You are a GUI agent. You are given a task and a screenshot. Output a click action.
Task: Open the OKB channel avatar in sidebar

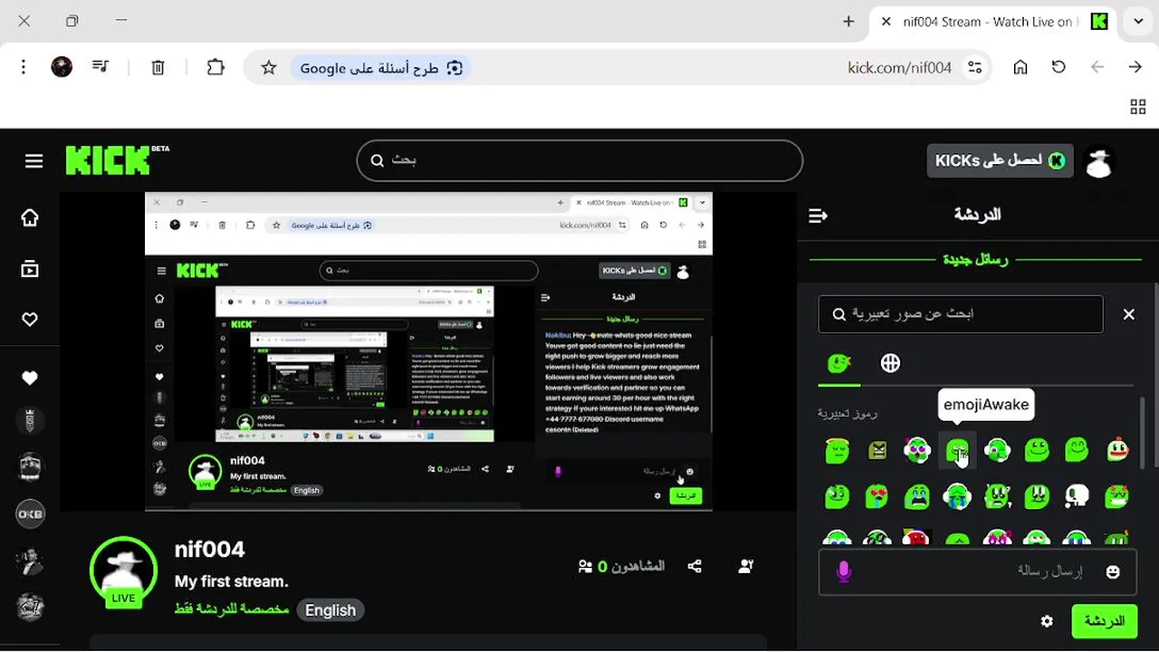30,514
